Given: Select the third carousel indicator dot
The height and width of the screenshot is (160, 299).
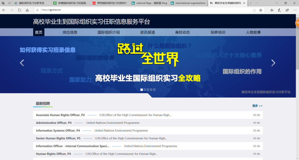Looking at the screenshot, I should (148, 90).
